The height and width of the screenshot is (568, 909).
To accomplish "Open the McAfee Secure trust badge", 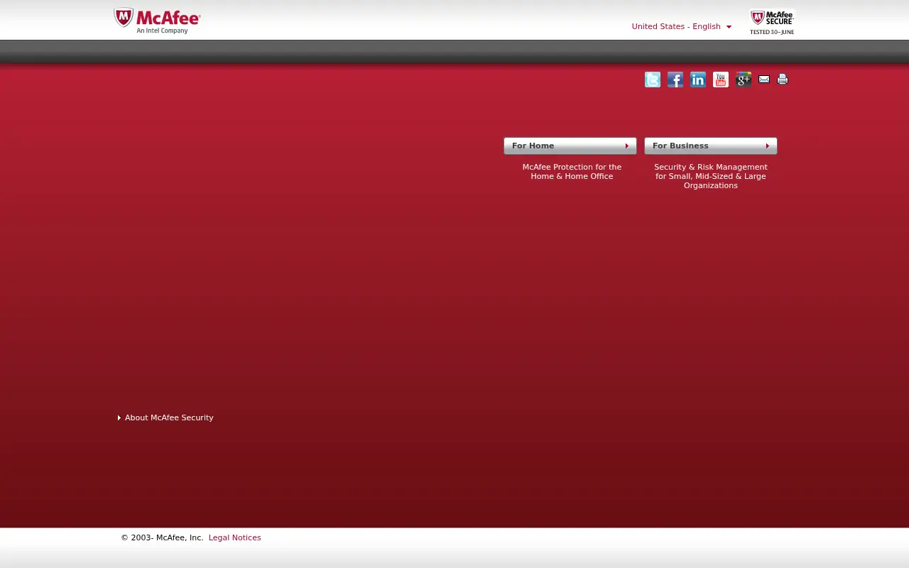I will tap(772, 22).
